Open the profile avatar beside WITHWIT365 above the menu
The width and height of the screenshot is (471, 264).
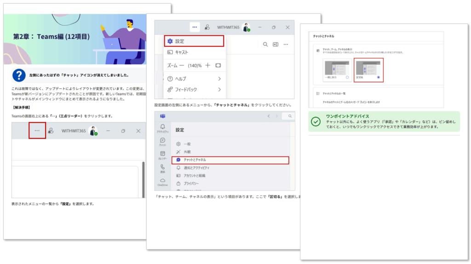[x=247, y=27]
